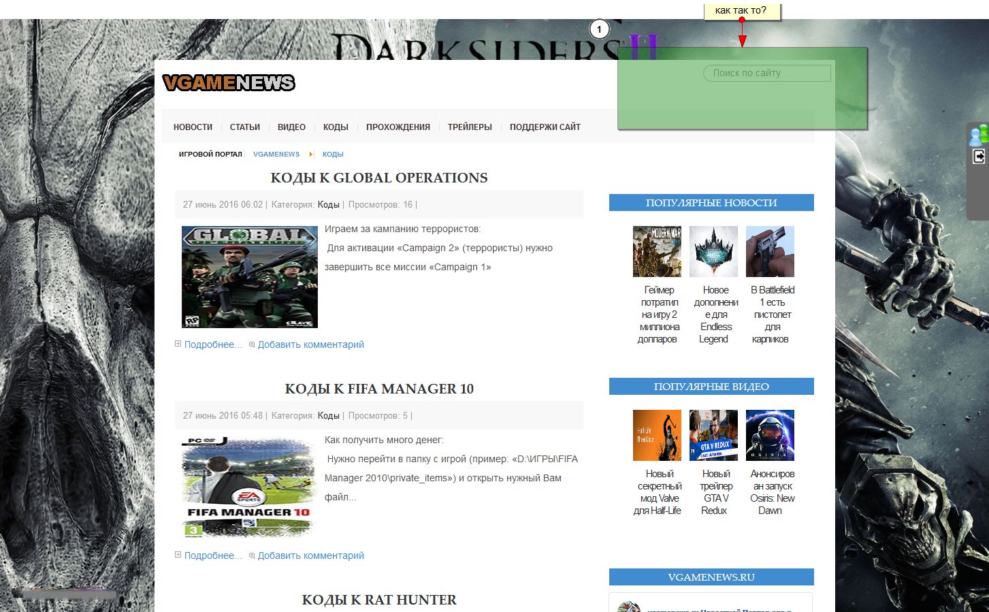Screen dimensions: 989x612
Task: Add a comment to the FIFA Manager 10 article
Action: (x=310, y=555)
